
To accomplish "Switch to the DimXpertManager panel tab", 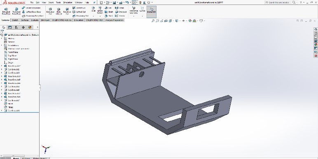I will 23,27.
